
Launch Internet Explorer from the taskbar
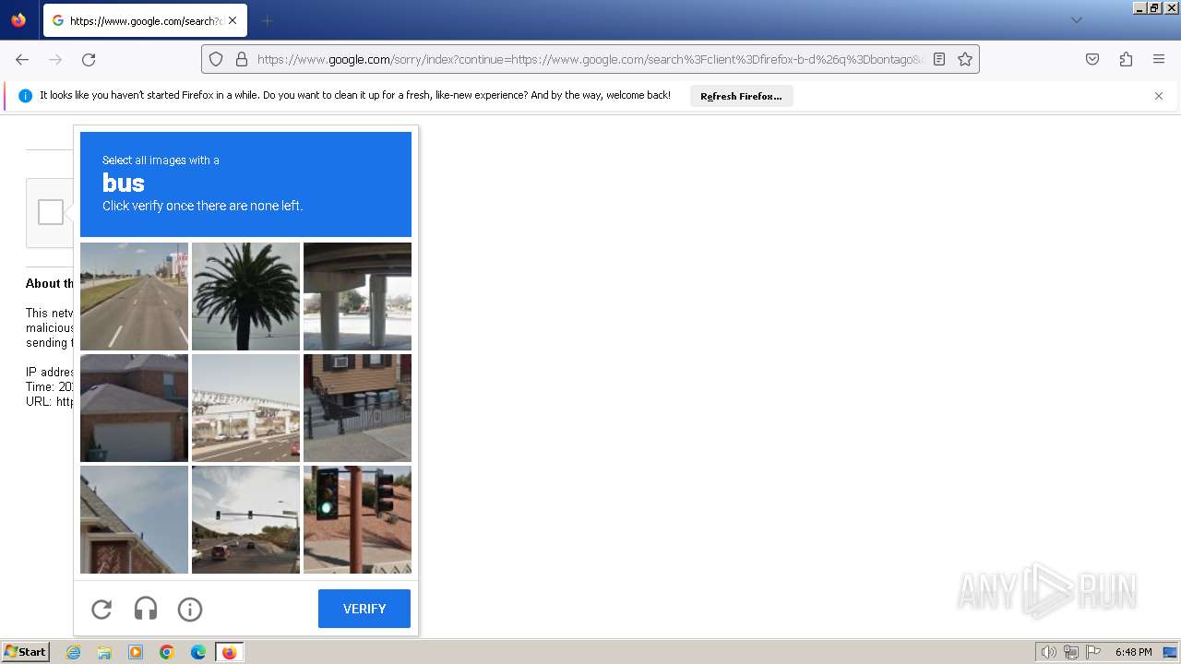tap(73, 652)
